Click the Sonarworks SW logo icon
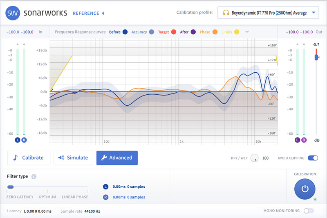This screenshot has height=218, width=327. 13,13
